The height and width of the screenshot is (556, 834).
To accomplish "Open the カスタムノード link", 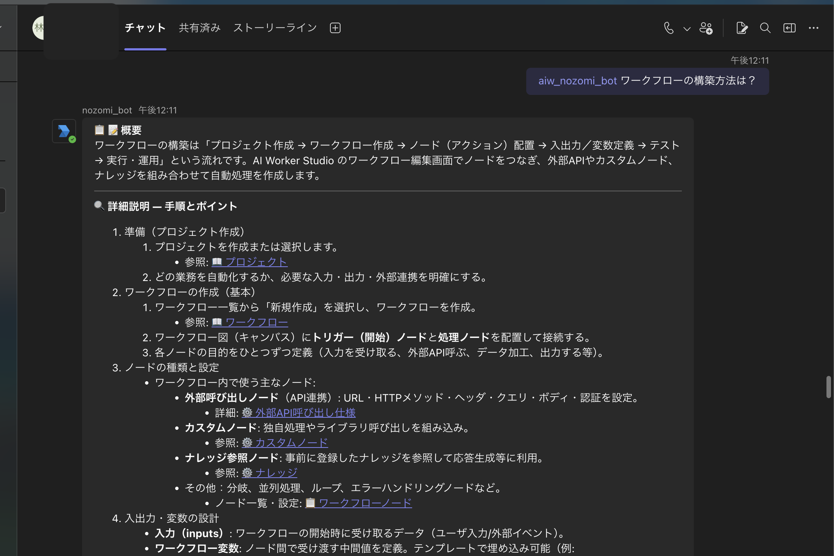I will point(292,443).
